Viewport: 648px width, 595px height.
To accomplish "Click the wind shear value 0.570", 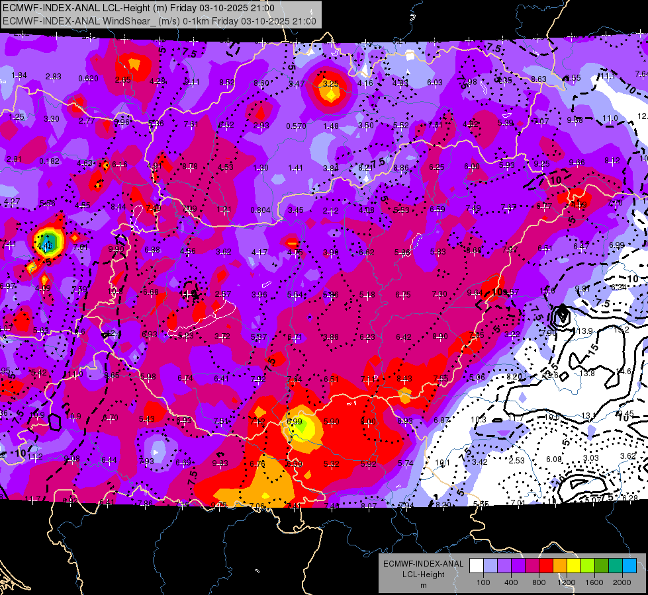I will coord(297,126).
